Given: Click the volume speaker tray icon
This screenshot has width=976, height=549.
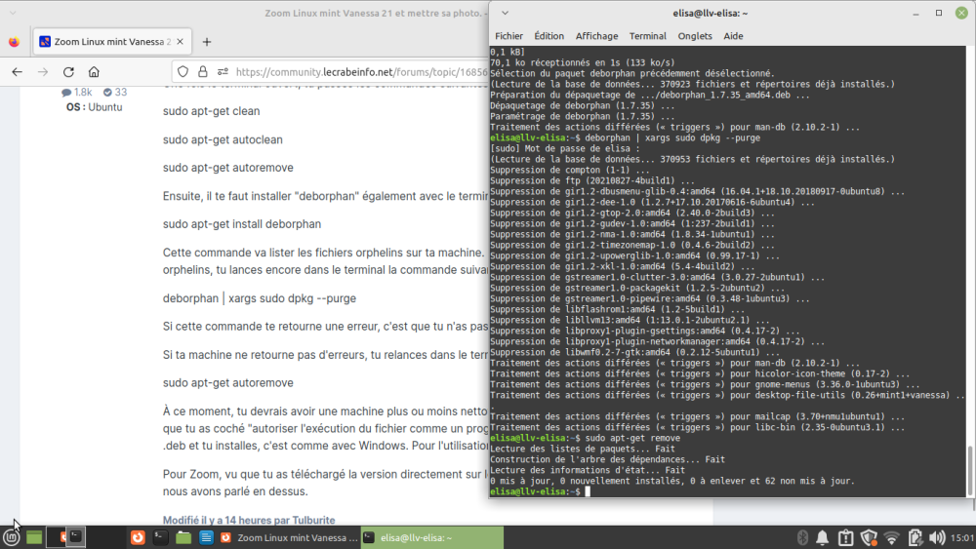Looking at the screenshot, I should [x=935, y=537].
